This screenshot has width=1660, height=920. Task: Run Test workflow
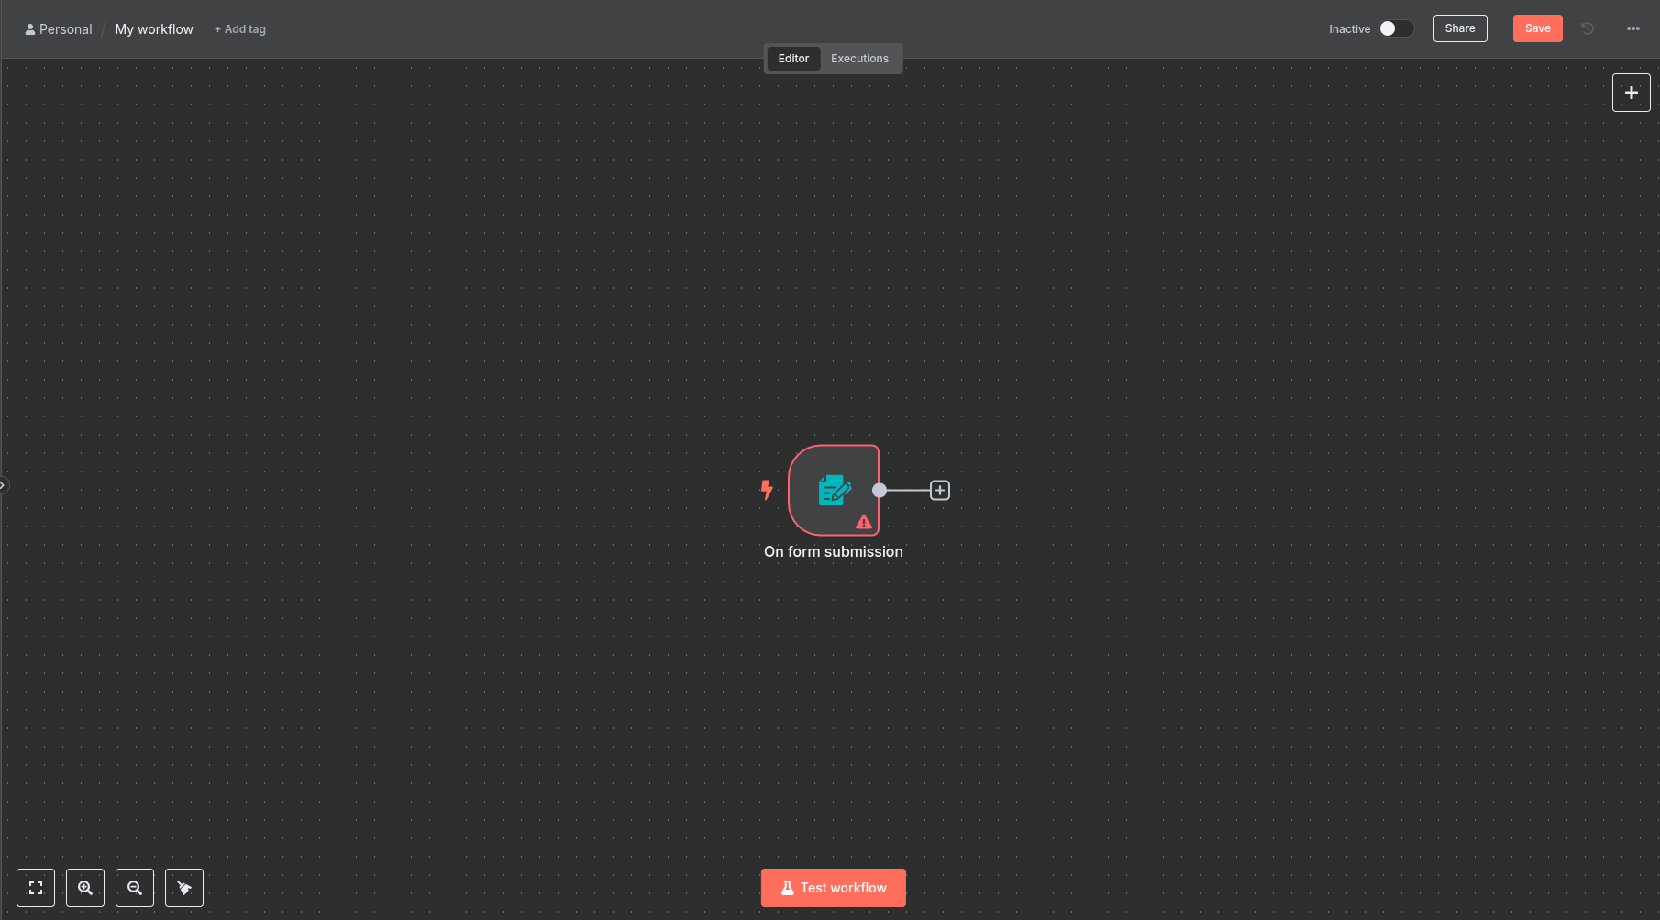pos(834,888)
